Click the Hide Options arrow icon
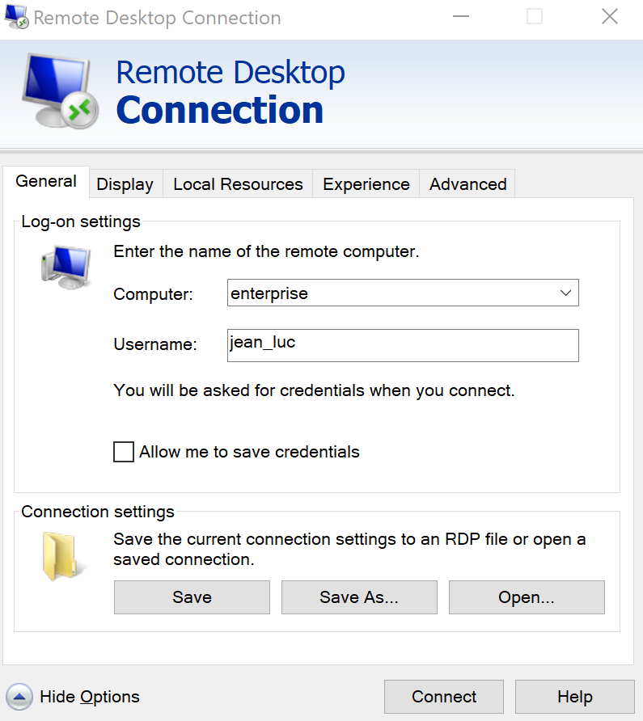Screen dimensions: 643x721 (19, 697)
